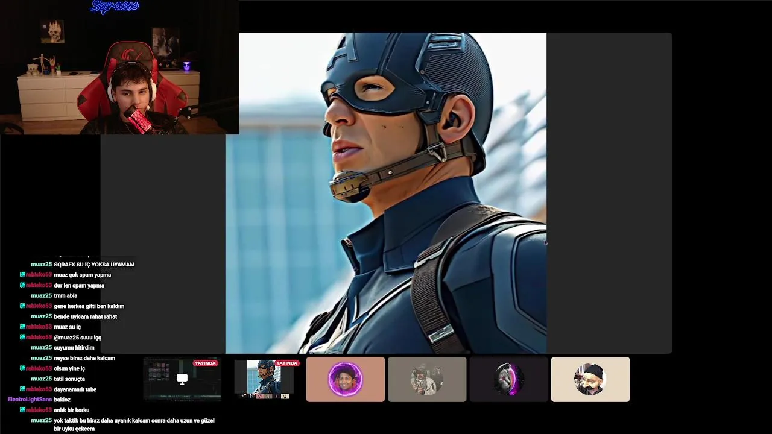Click chat message 'tatil sonuçta'
The height and width of the screenshot is (434, 772).
(69, 379)
